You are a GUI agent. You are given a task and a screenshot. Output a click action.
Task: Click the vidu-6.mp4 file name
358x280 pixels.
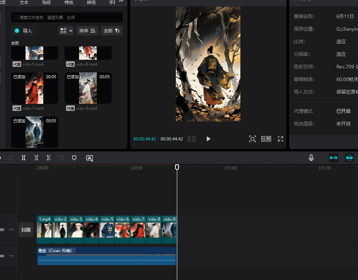87,64
